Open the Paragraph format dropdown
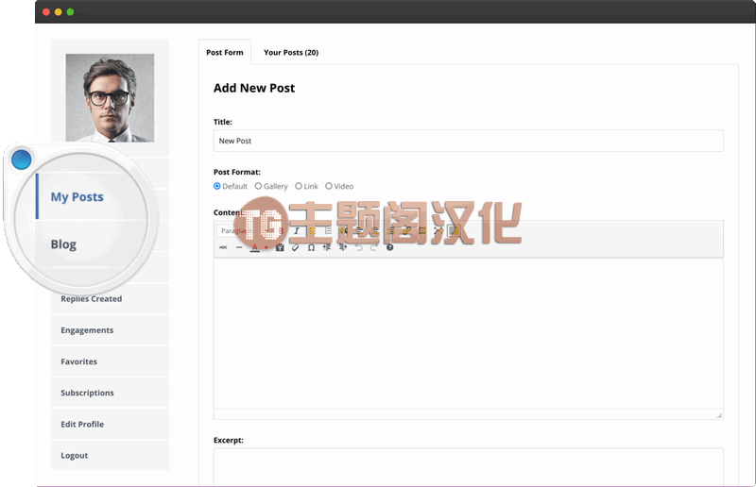The height and width of the screenshot is (487, 756). pyautogui.click(x=246, y=231)
